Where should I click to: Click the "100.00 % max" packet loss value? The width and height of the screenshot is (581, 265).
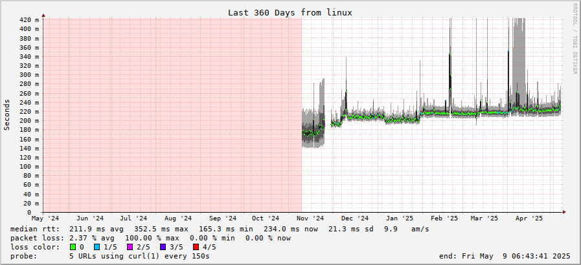[152, 238]
